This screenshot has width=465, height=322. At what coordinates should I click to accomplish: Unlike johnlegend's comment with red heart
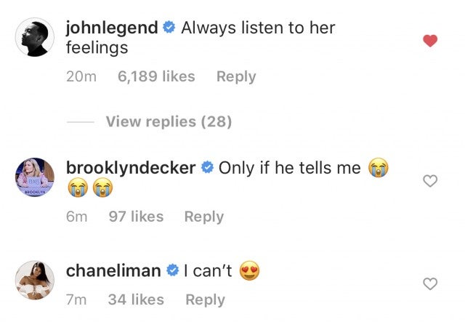click(430, 41)
